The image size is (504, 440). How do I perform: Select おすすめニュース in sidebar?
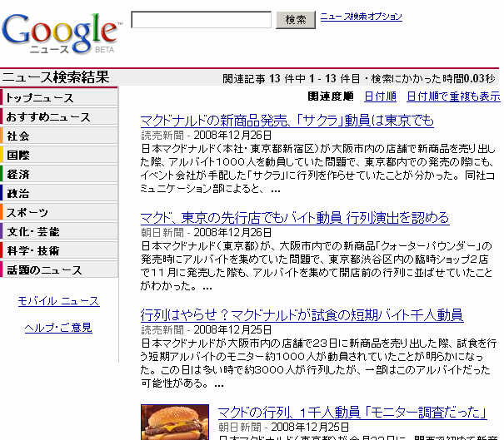point(59,116)
